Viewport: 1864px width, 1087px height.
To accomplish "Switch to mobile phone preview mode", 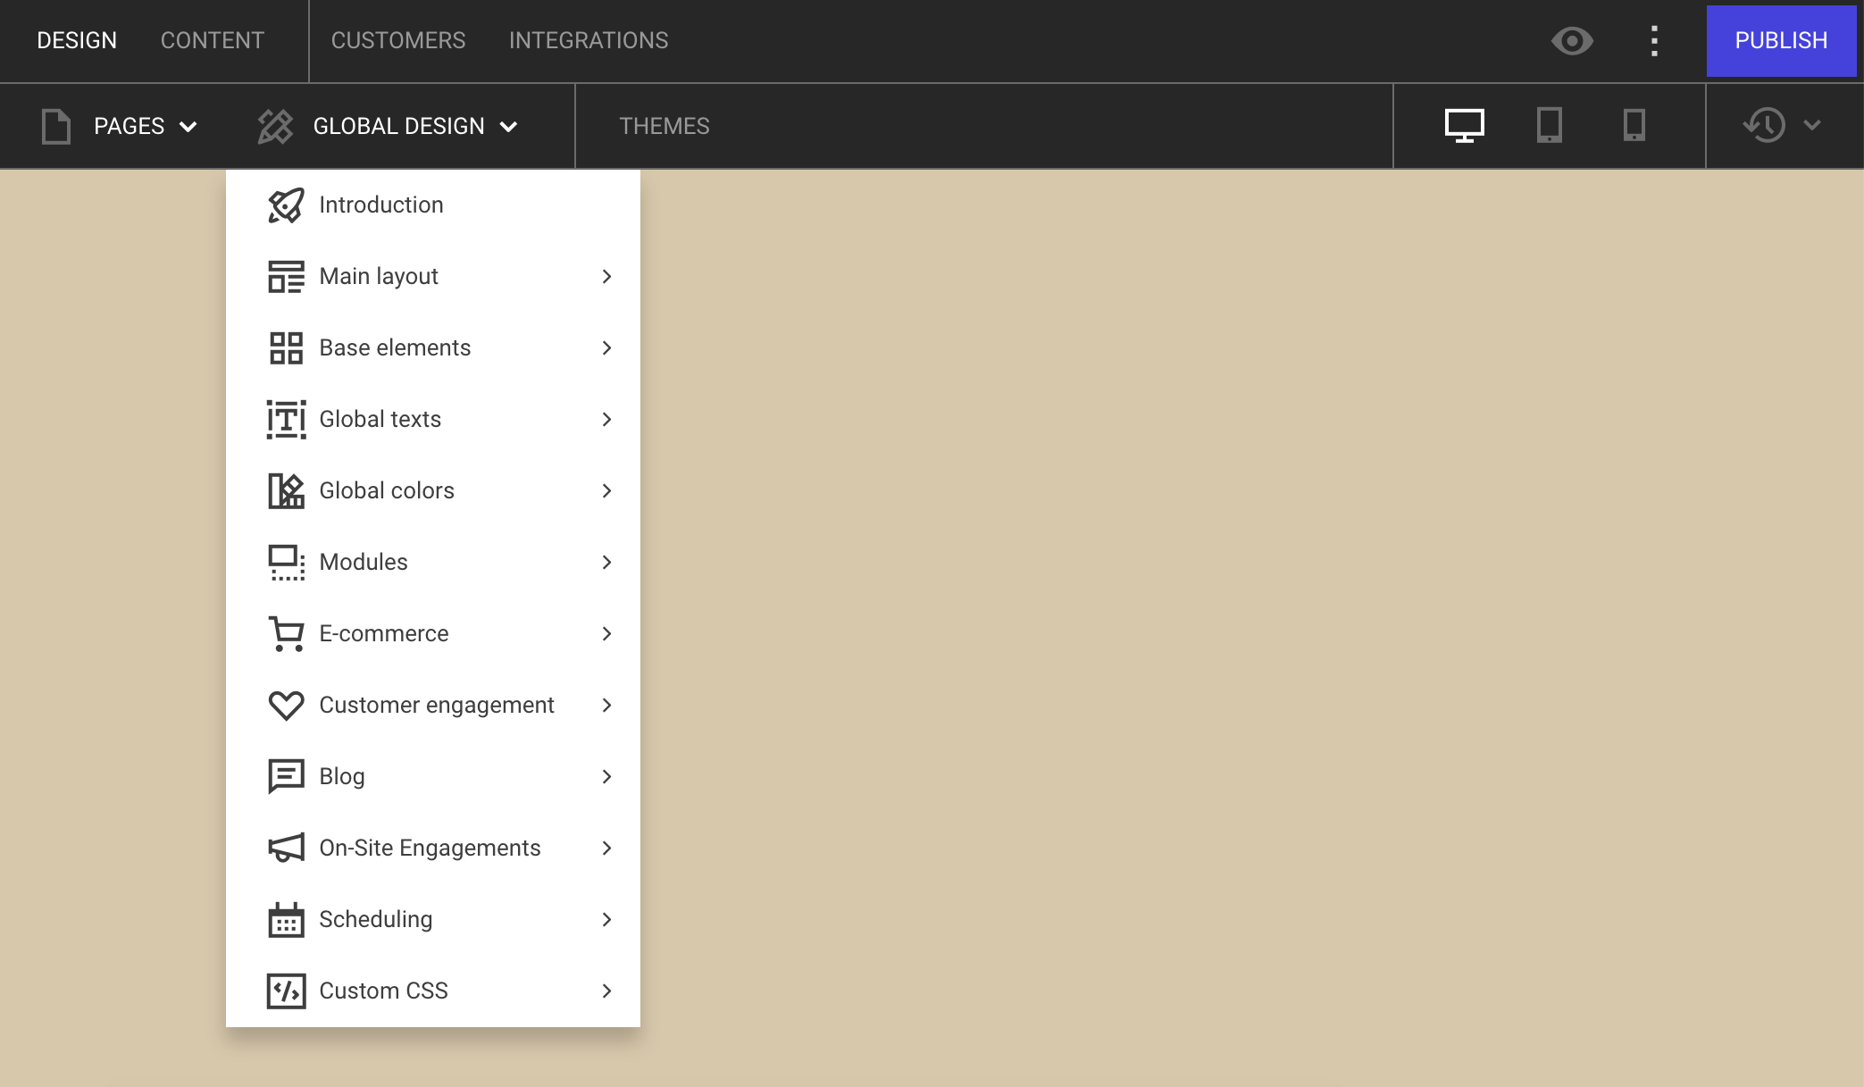I will point(1634,125).
